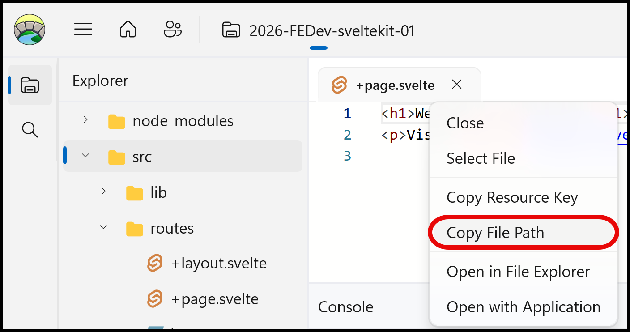Open the accounts icon in top bar
The height and width of the screenshot is (332, 630).
[173, 30]
